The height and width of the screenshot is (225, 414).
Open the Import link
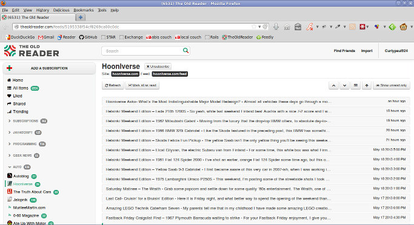pyautogui.click(x=367, y=51)
